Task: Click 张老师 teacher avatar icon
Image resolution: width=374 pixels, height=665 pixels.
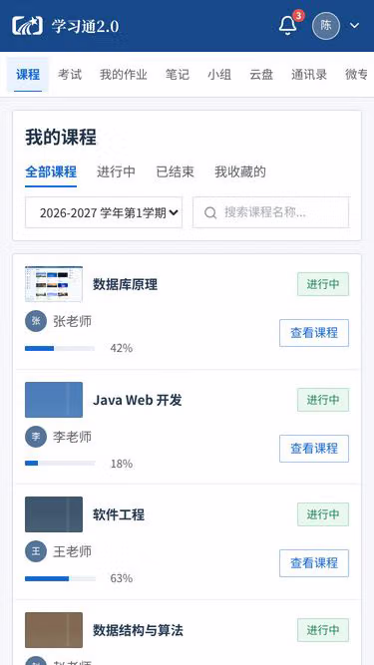Action: coord(36,321)
